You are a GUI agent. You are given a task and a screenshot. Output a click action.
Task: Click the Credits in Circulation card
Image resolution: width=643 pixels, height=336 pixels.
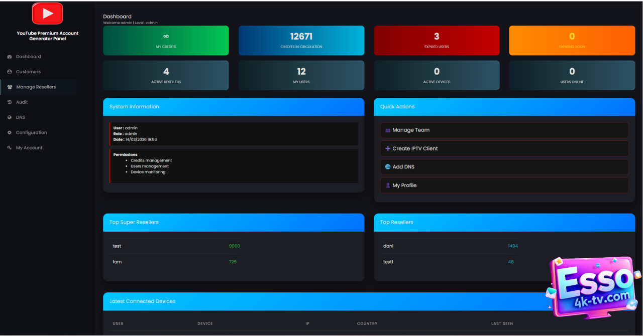pos(301,41)
